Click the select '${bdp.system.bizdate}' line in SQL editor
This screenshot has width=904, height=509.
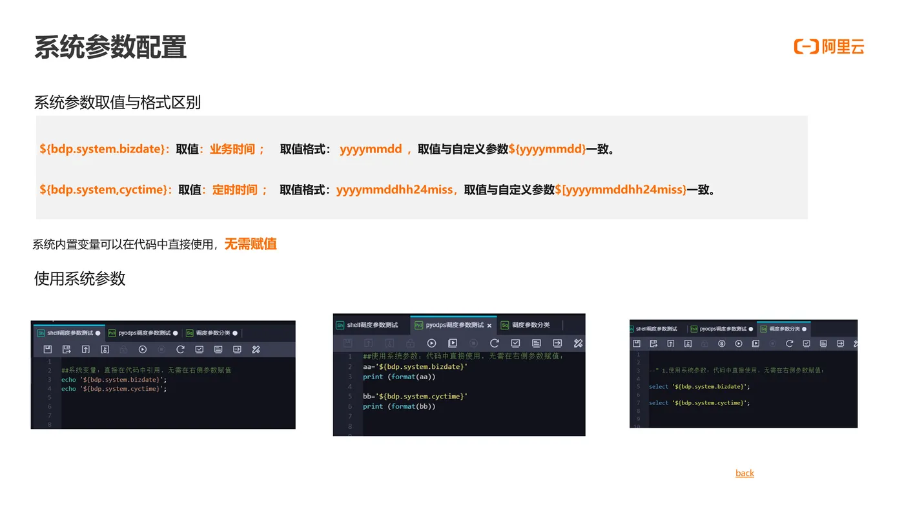click(699, 386)
